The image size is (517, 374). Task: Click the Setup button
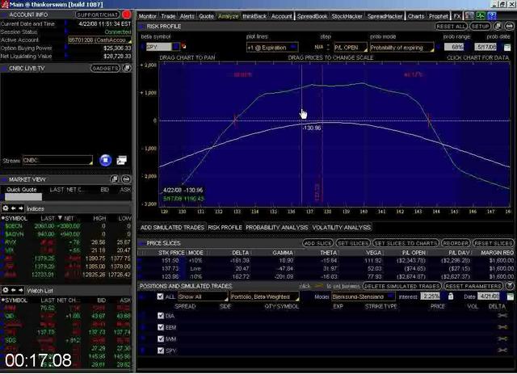(480, 26)
